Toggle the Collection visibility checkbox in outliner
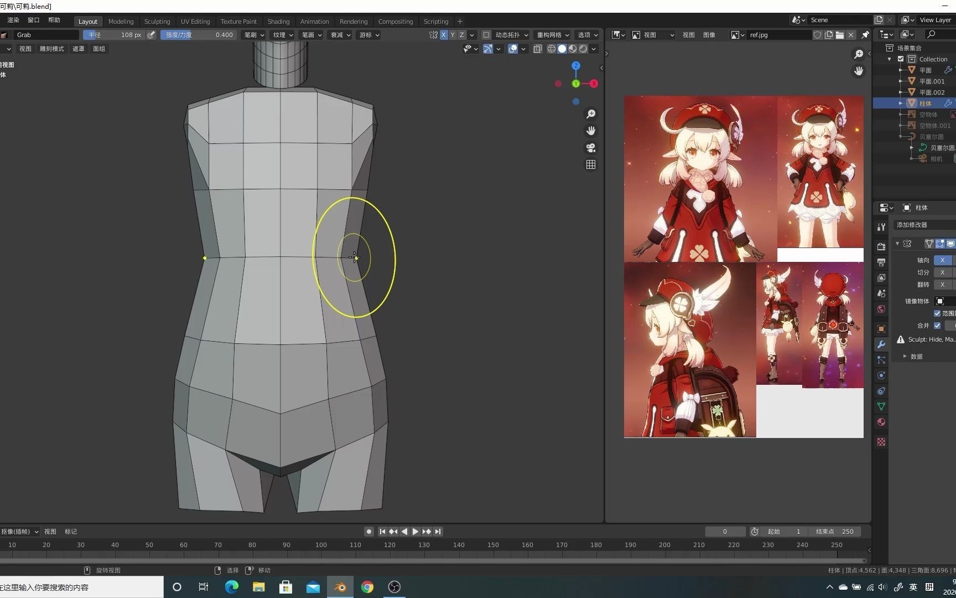This screenshot has width=956, height=598. (x=901, y=59)
